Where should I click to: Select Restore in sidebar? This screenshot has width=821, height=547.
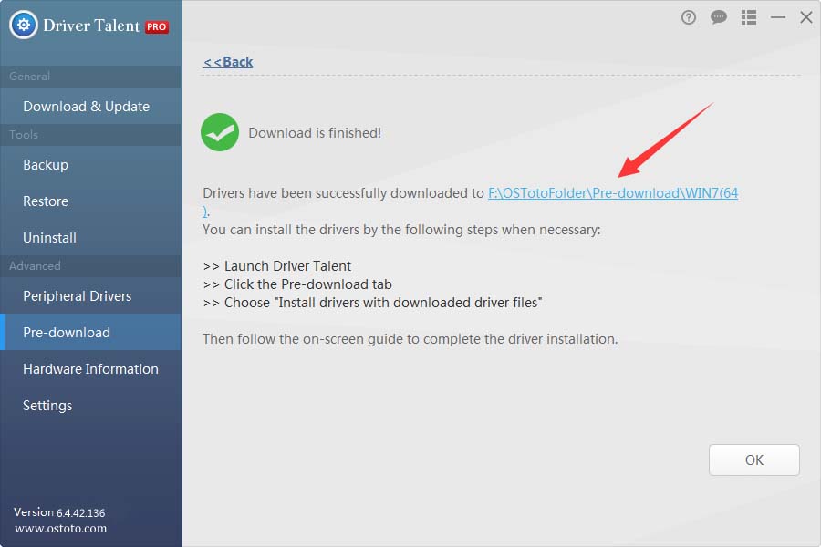pos(91,201)
